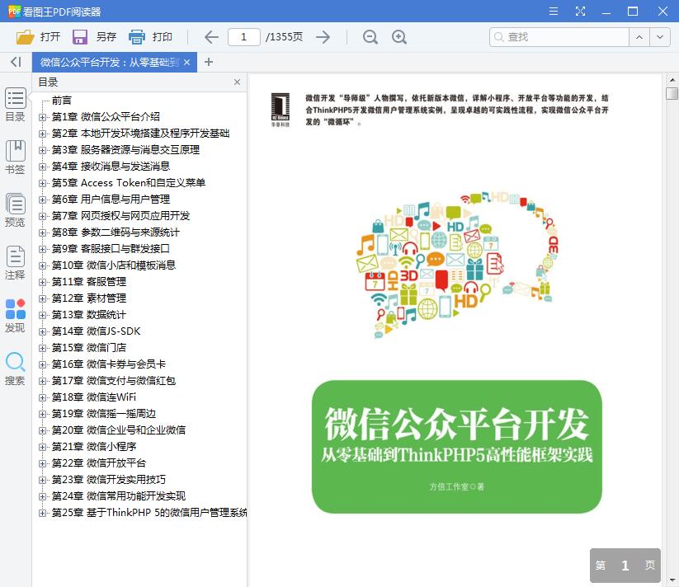Zoom in with the plus magnifier
This screenshot has height=587, width=679.
[x=398, y=37]
